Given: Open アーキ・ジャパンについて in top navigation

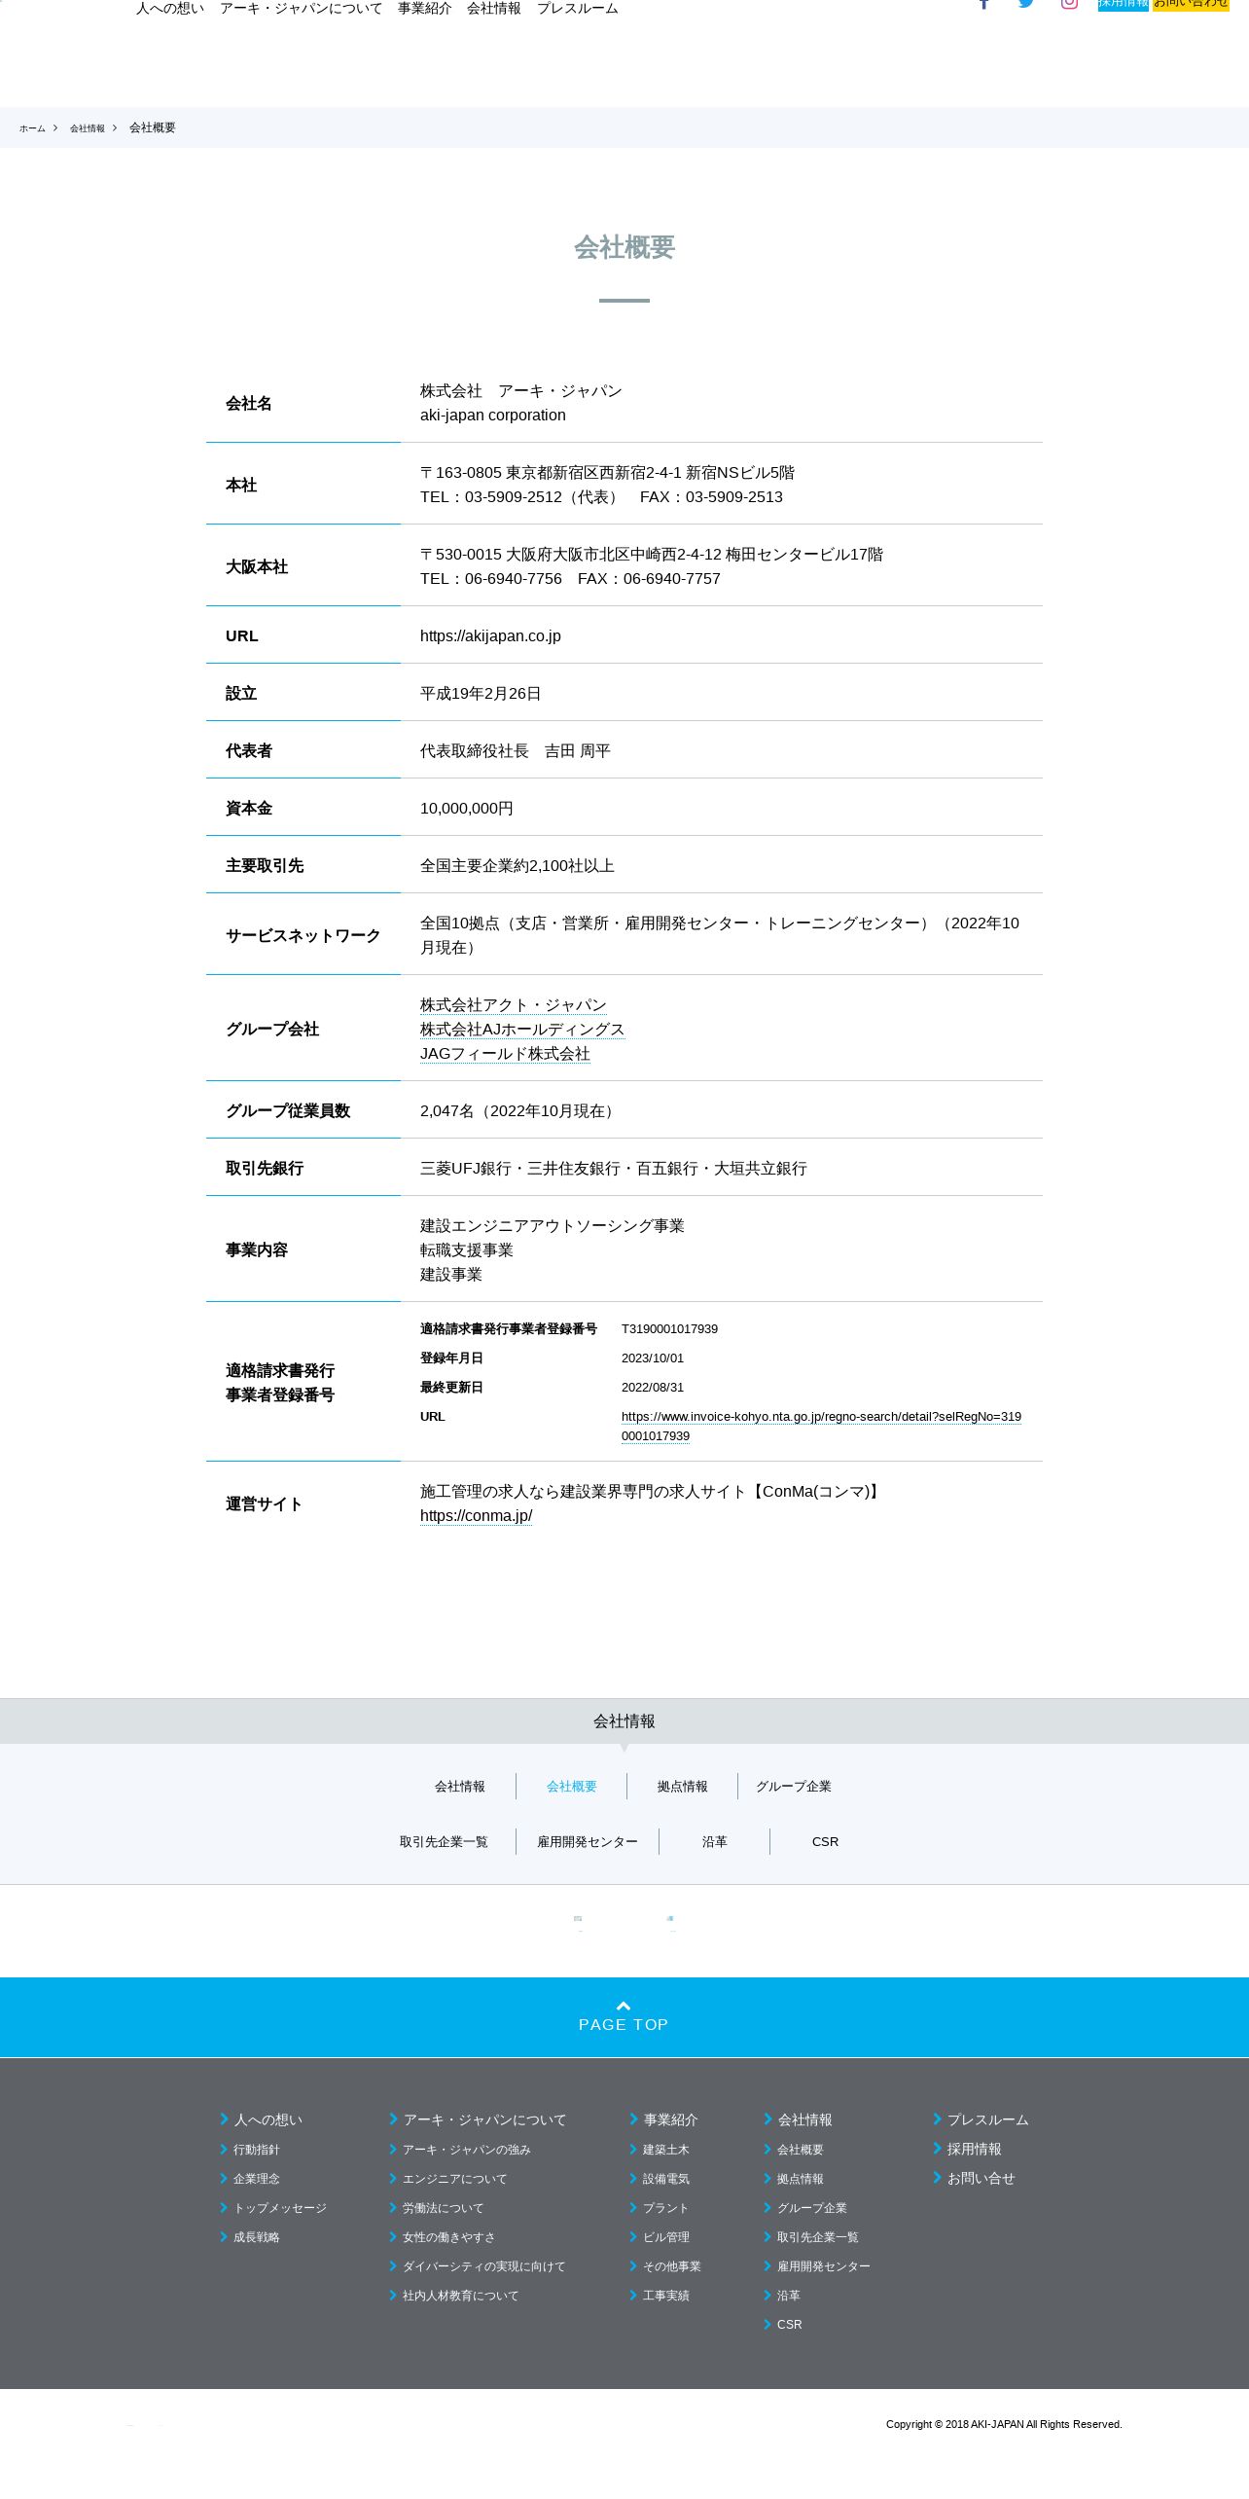Looking at the screenshot, I should tap(301, 8).
